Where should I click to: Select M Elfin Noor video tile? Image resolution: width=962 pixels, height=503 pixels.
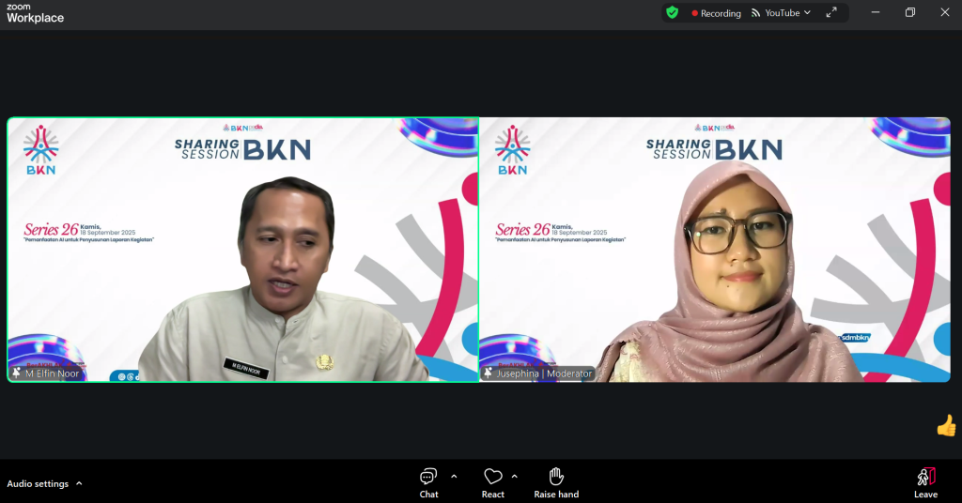pos(243,250)
